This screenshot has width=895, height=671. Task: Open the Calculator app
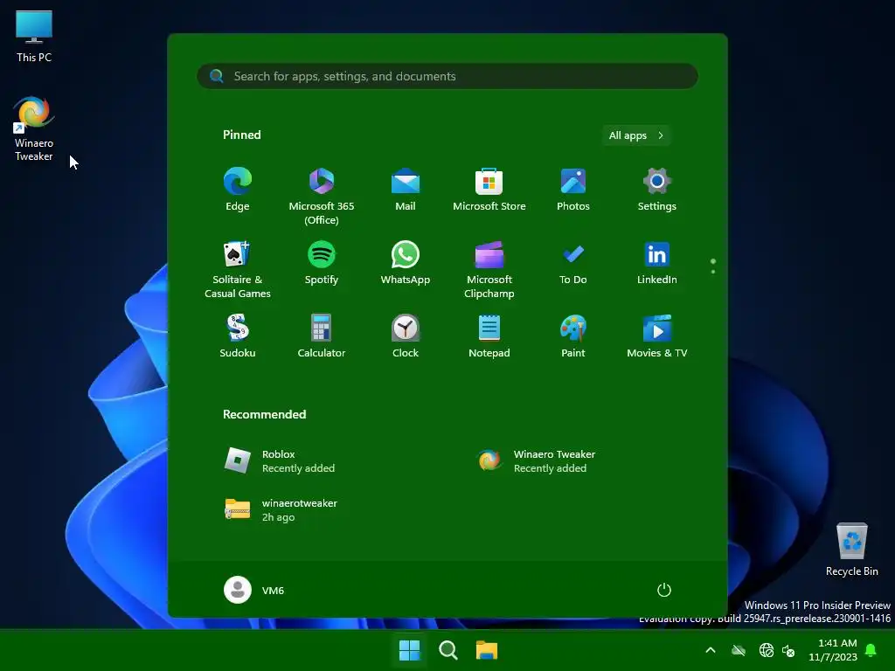click(x=322, y=336)
